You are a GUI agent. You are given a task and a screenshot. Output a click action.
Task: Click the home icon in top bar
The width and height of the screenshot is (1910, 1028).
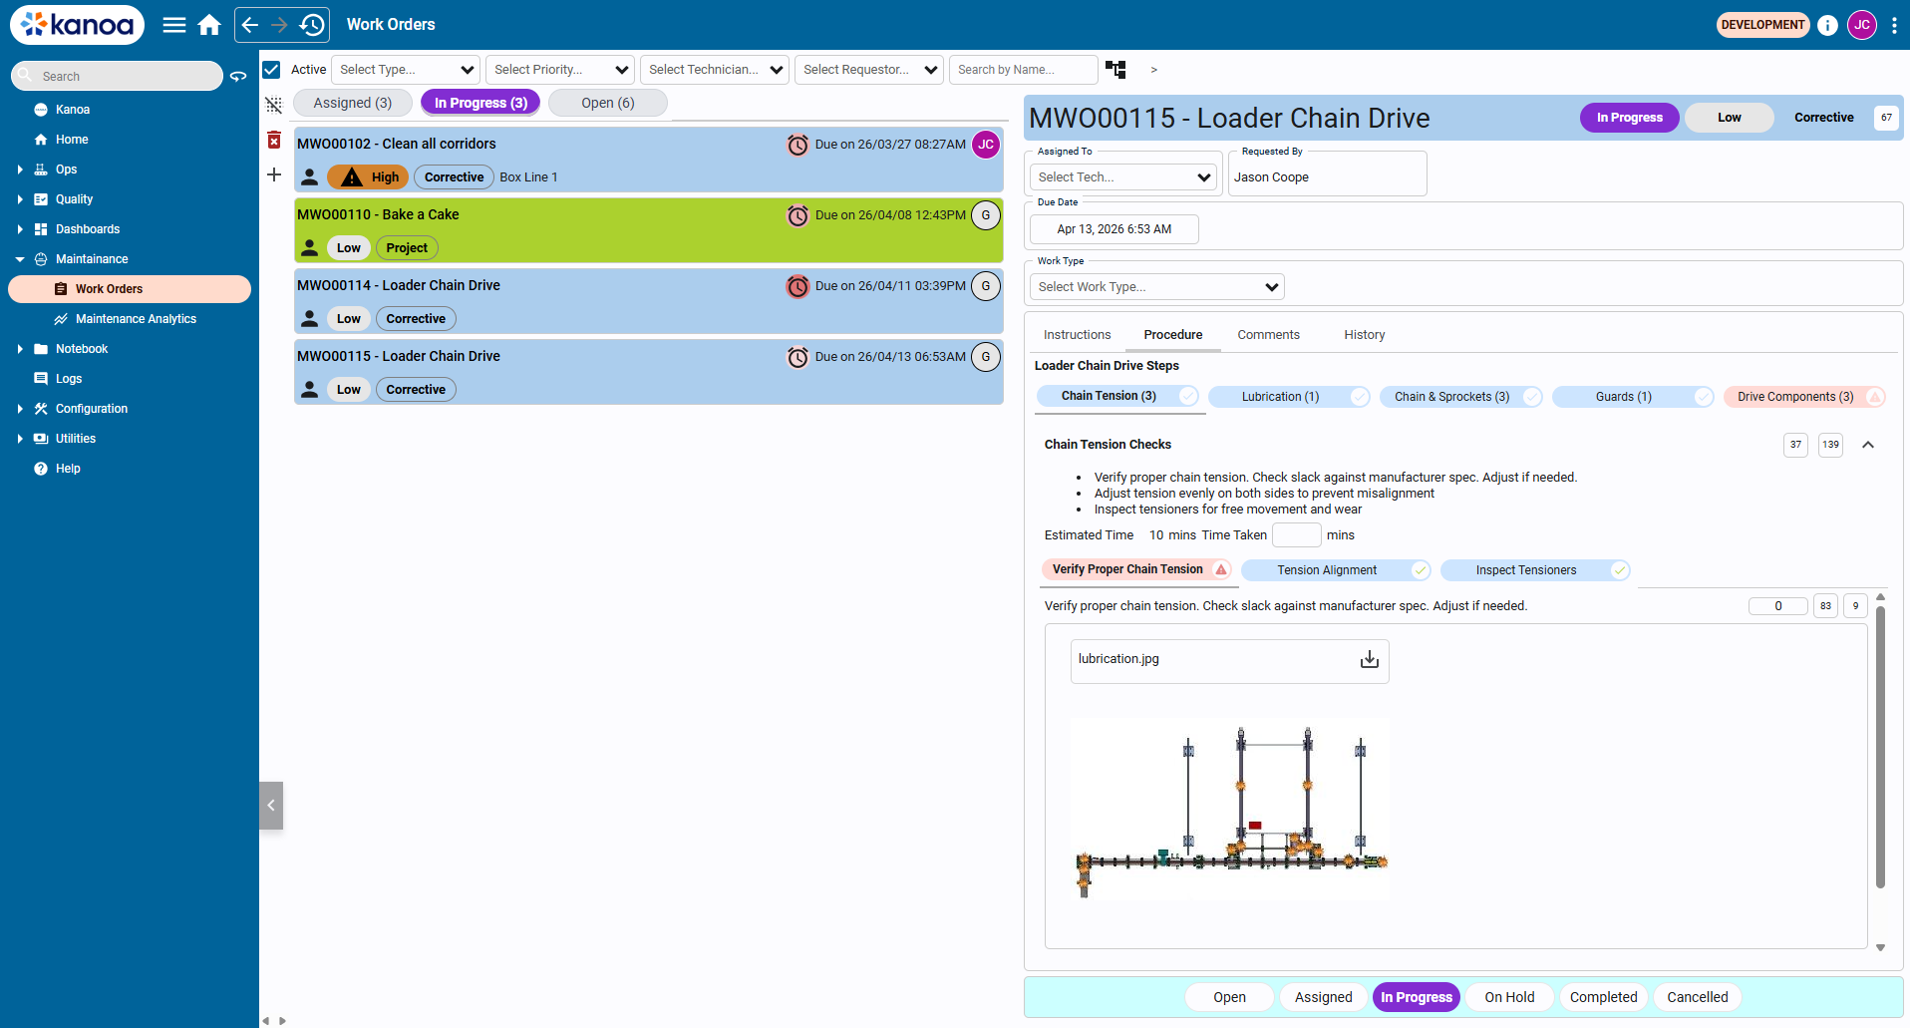(x=209, y=25)
